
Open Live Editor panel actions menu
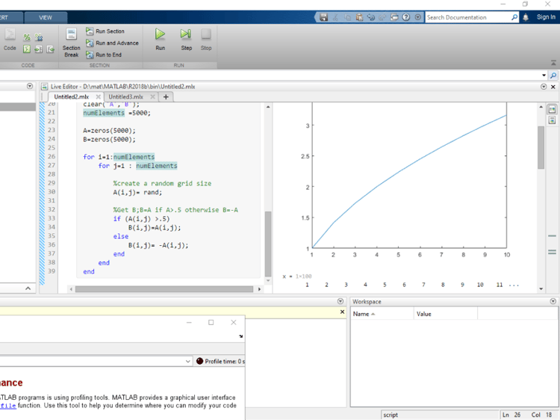click(544, 87)
